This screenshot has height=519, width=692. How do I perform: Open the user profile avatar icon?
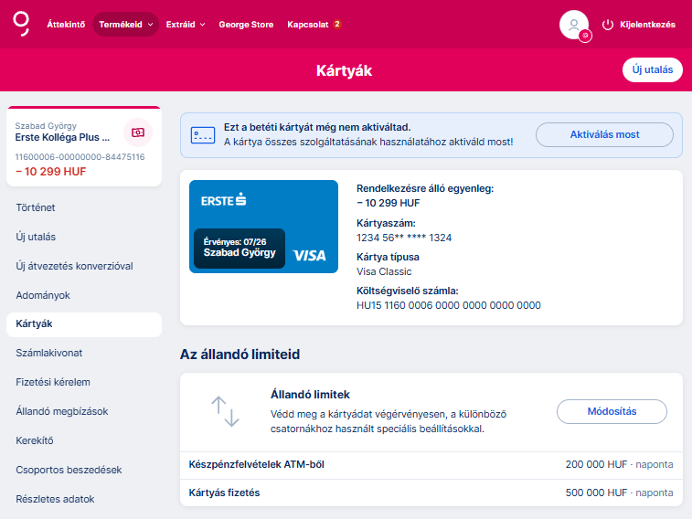[573, 25]
